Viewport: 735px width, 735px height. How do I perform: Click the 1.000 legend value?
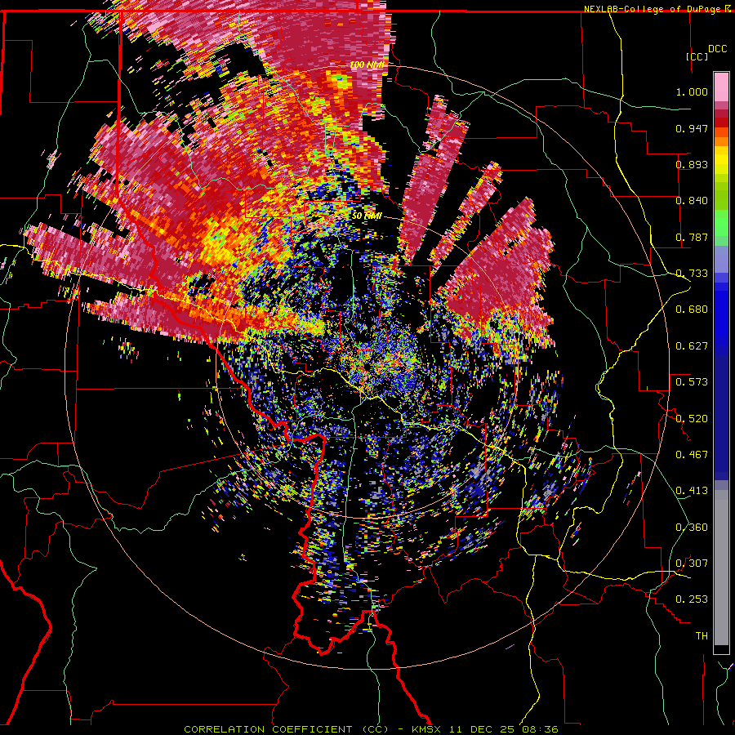tap(692, 91)
